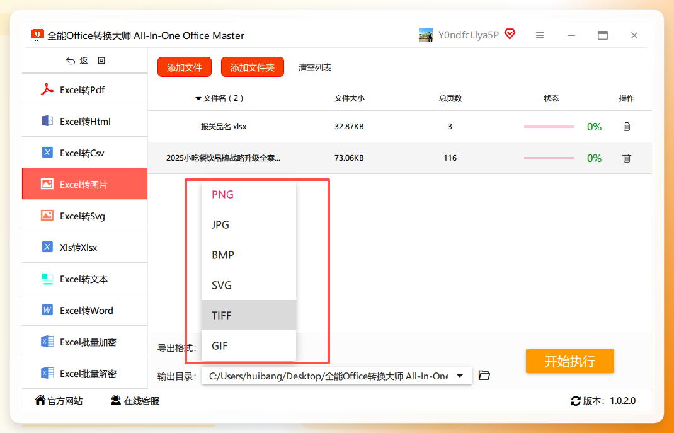Click the 32.87KB file size cell
This screenshot has width=674, height=433.
[349, 127]
